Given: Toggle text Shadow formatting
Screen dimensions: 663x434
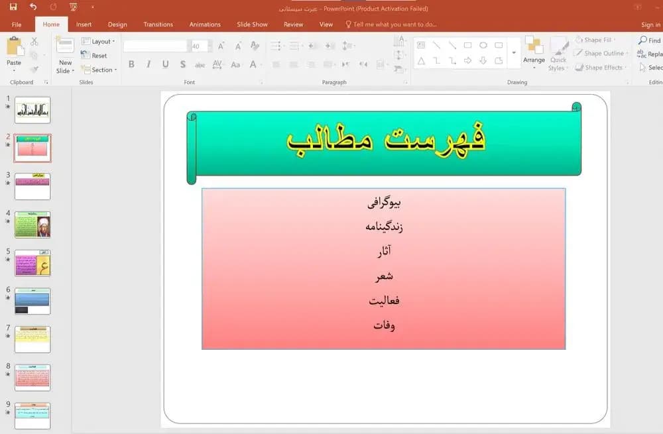Looking at the screenshot, I should [x=183, y=64].
